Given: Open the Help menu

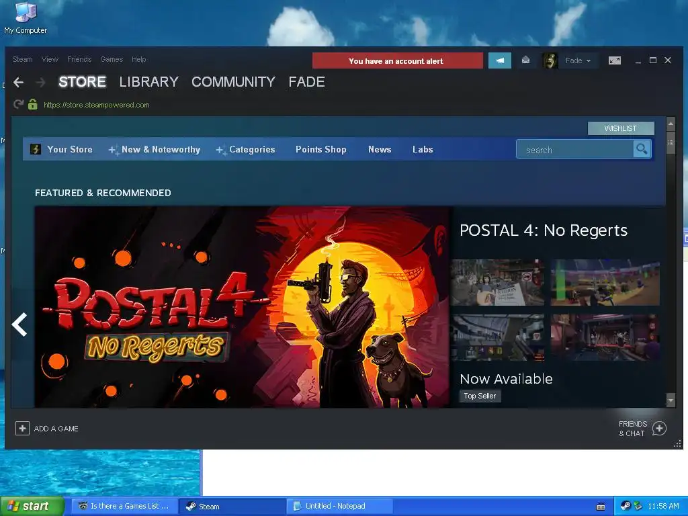Looking at the screenshot, I should pyautogui.click(x=138, y=59).
